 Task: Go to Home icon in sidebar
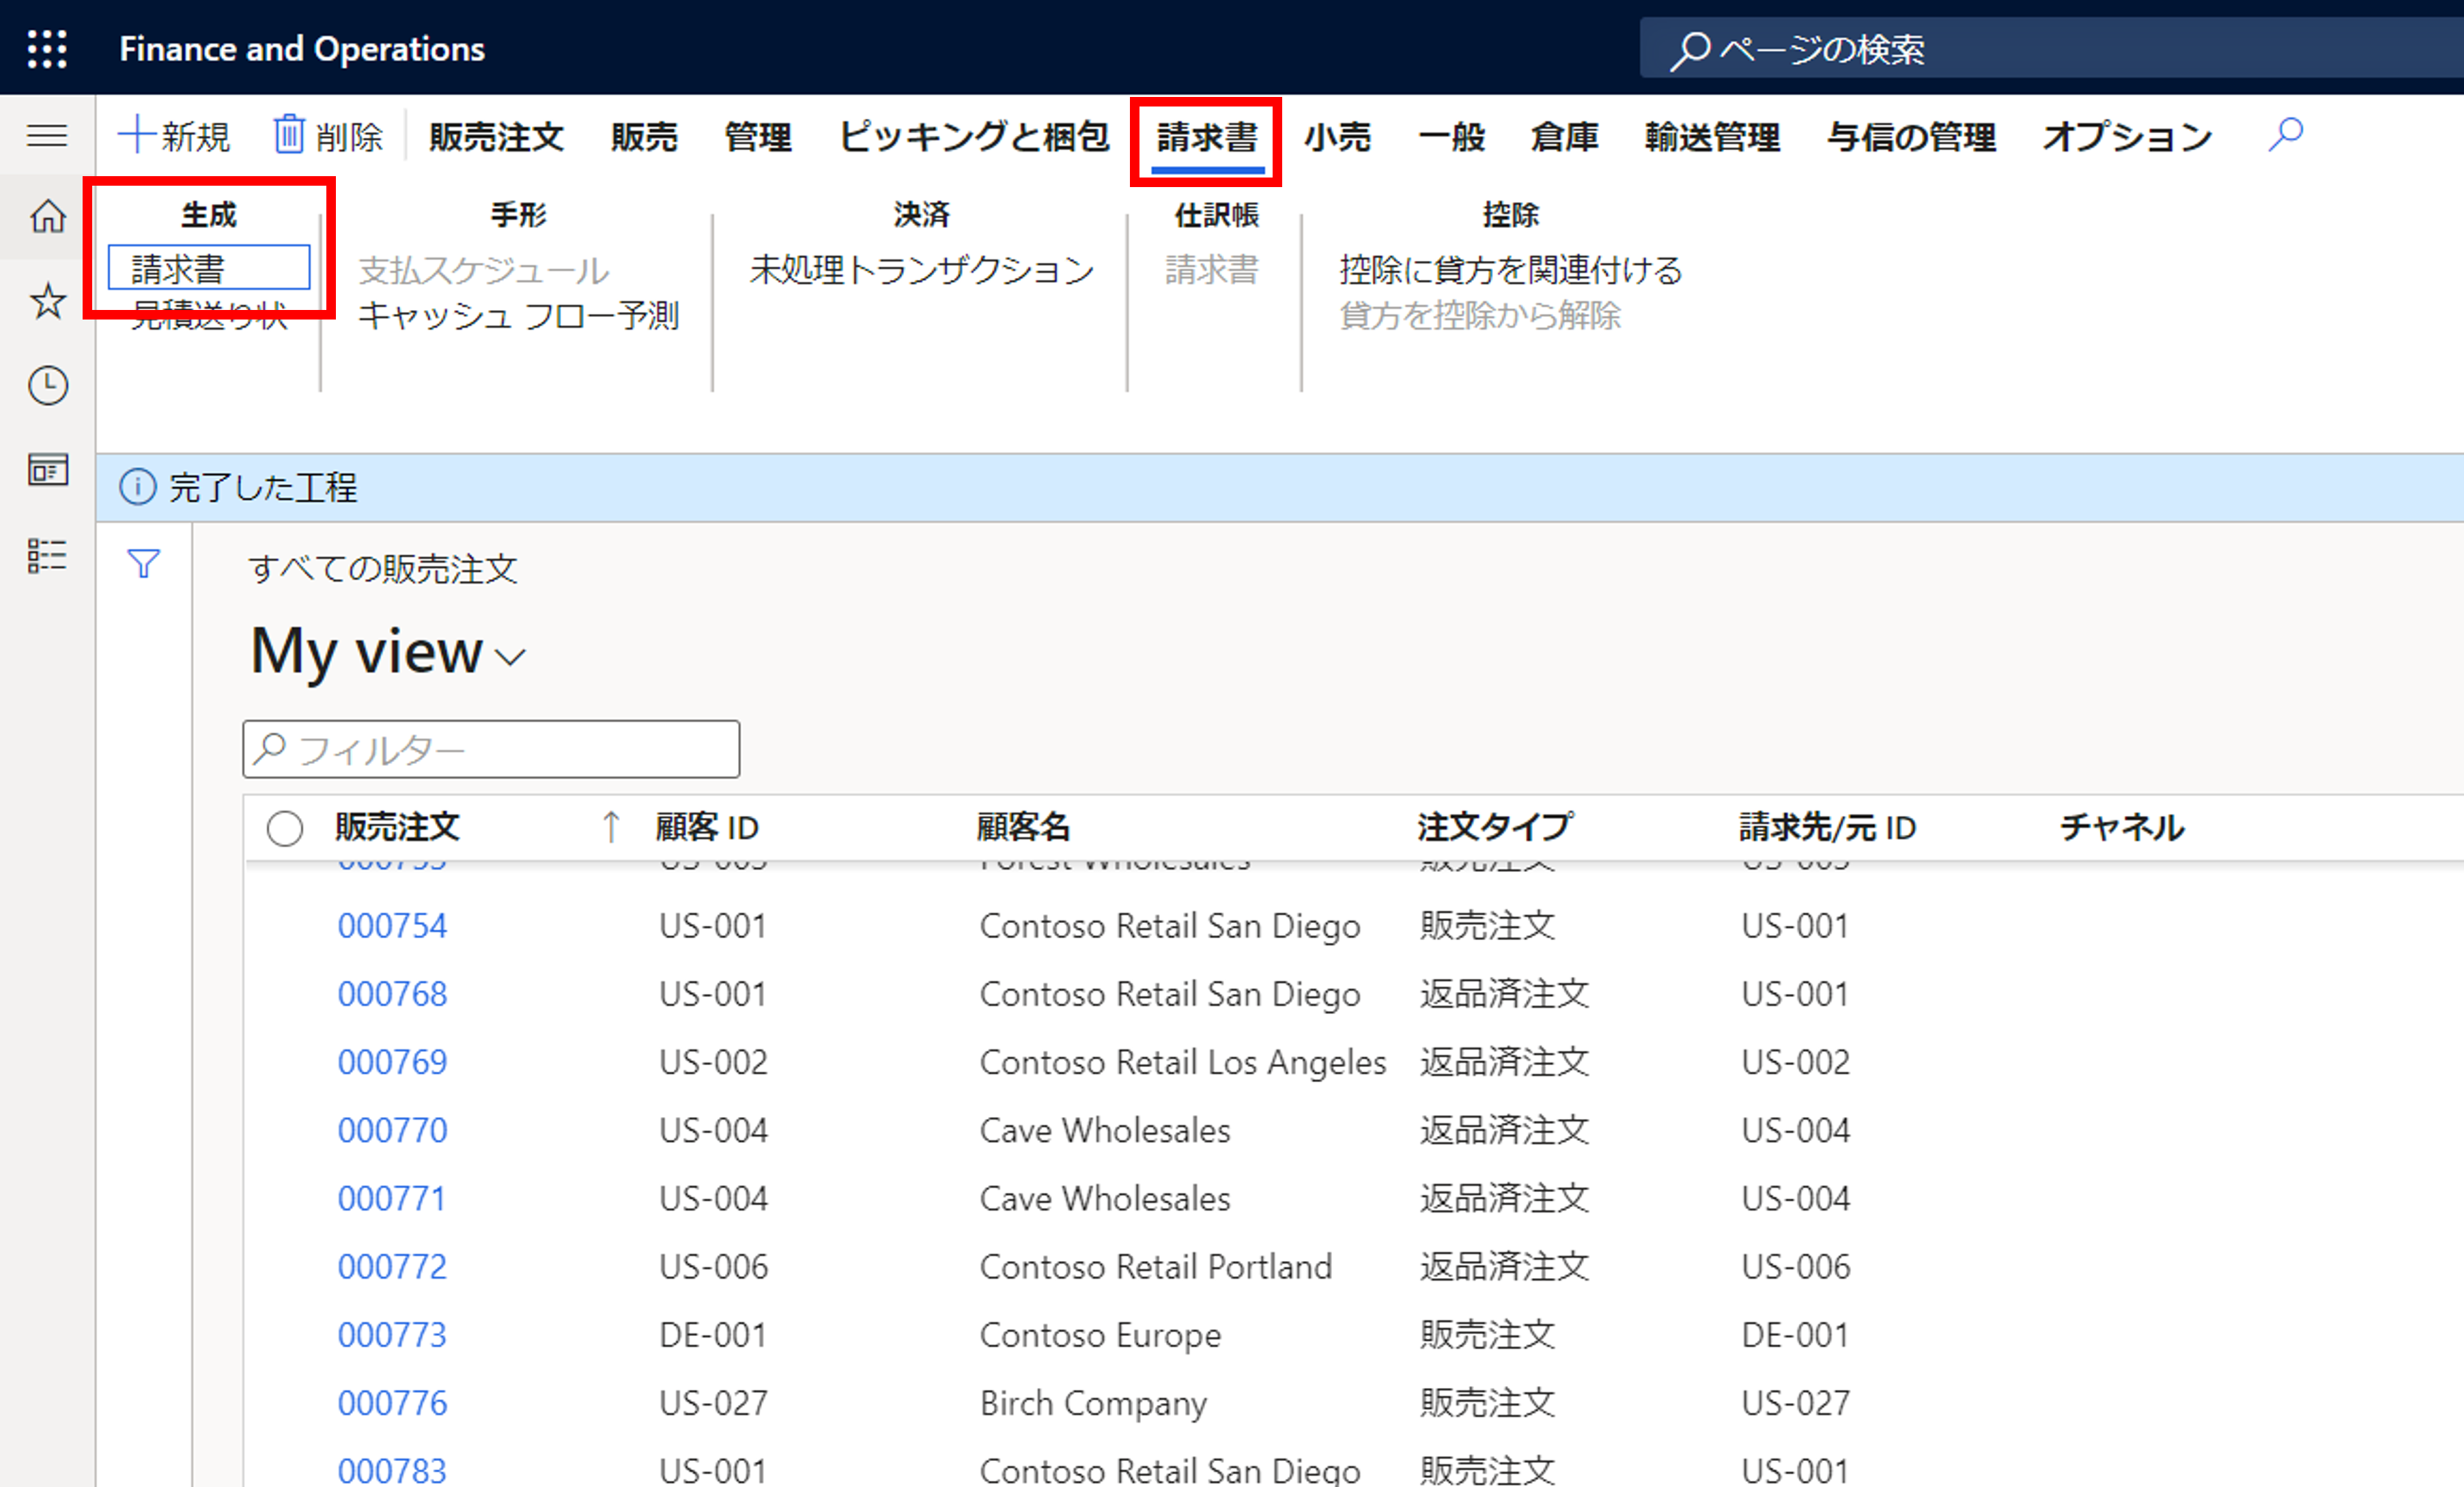pos(47,216)
